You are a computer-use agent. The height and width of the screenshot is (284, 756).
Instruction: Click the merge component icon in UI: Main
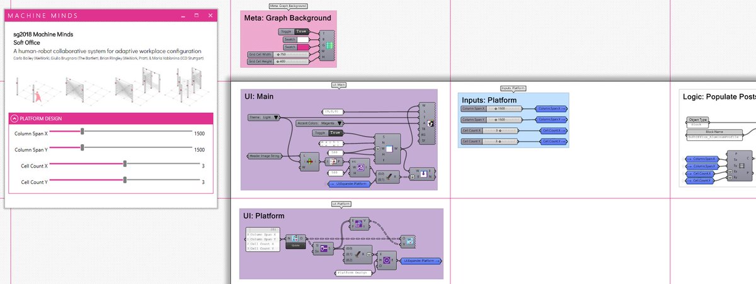click(388, 178)
